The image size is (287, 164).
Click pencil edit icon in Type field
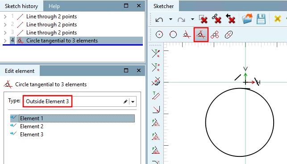pyautogui.click(x=125, y=101)
